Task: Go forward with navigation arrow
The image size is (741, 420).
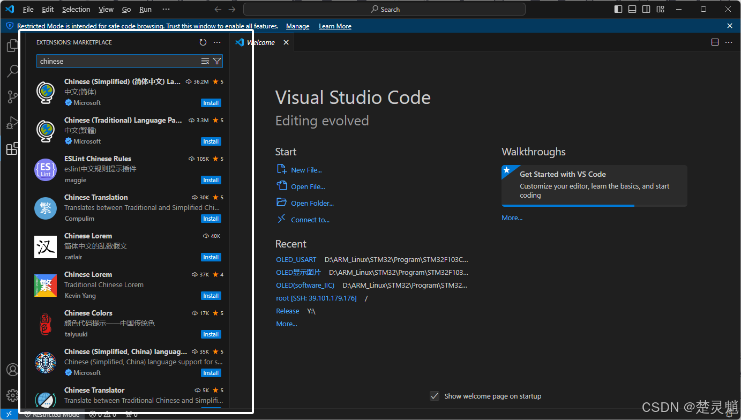Action: [x=232, y=9]
